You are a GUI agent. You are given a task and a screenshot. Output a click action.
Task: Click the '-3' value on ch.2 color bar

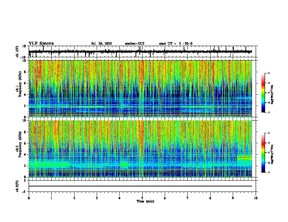268,133
